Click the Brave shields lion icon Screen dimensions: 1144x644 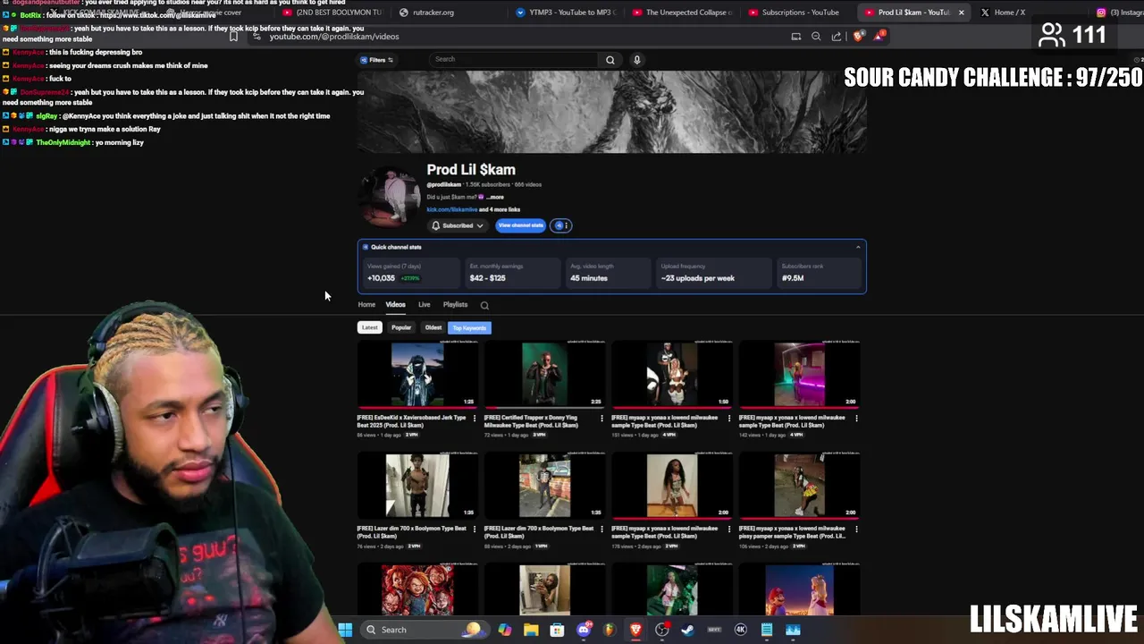859,37
